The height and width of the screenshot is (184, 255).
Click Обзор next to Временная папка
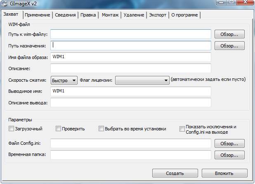pos(229,155)
